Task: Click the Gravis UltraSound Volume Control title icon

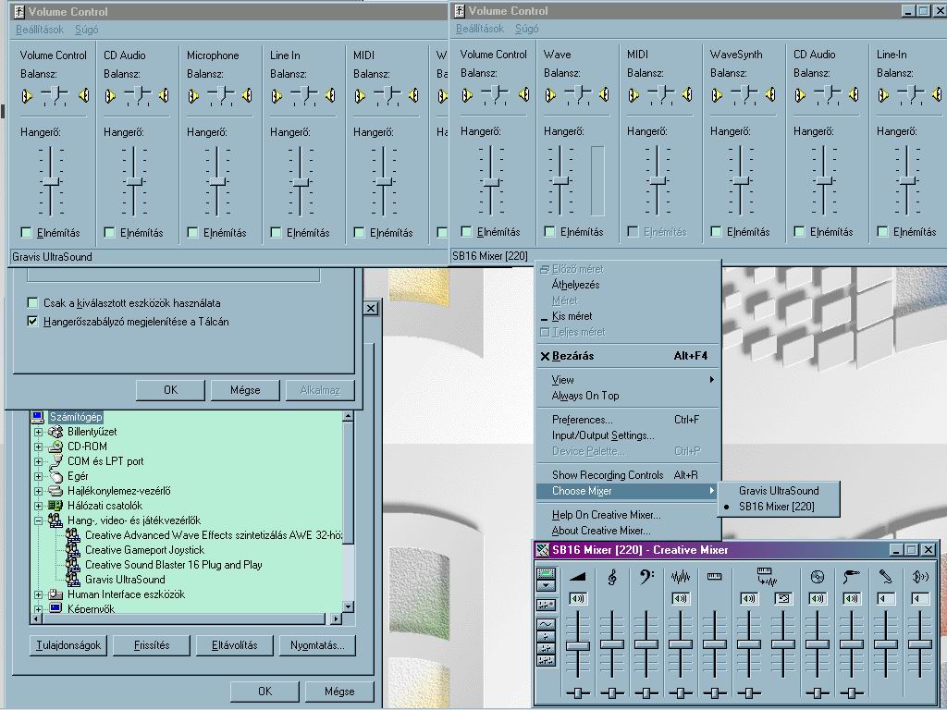Action: (19, 11)
